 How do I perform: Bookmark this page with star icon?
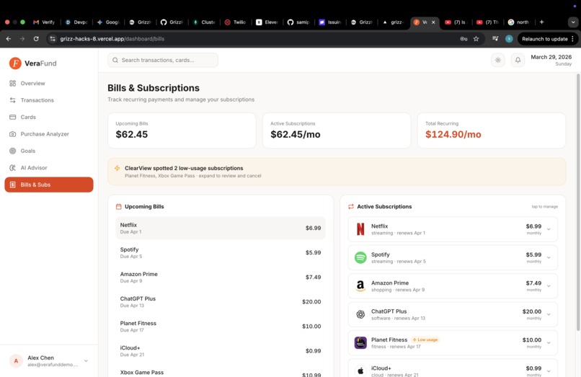476,38
